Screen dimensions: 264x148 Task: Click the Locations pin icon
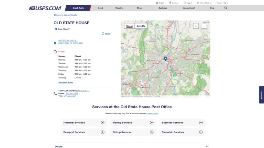pyautogui.click(x=170, y=3)
